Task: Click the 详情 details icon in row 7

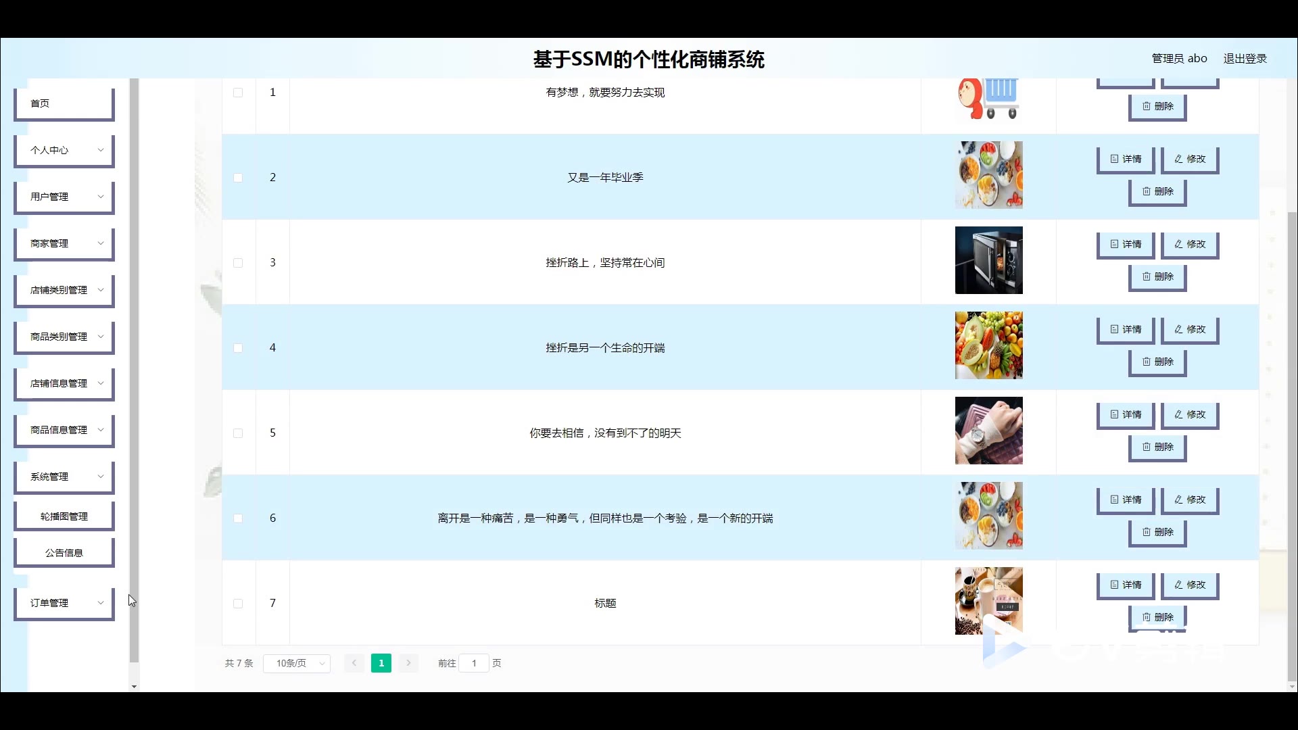Action: click(1114, 585)
